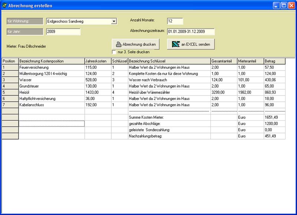Select row header for position 1

(10, 68)
